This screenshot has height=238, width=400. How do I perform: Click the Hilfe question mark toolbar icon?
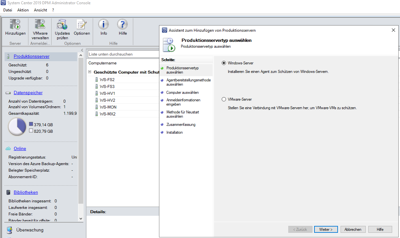point(122,25)
